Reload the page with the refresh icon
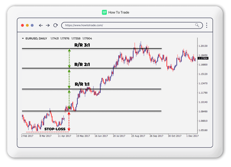The width and height of the screenshot is (231, 167). point(55,25)
